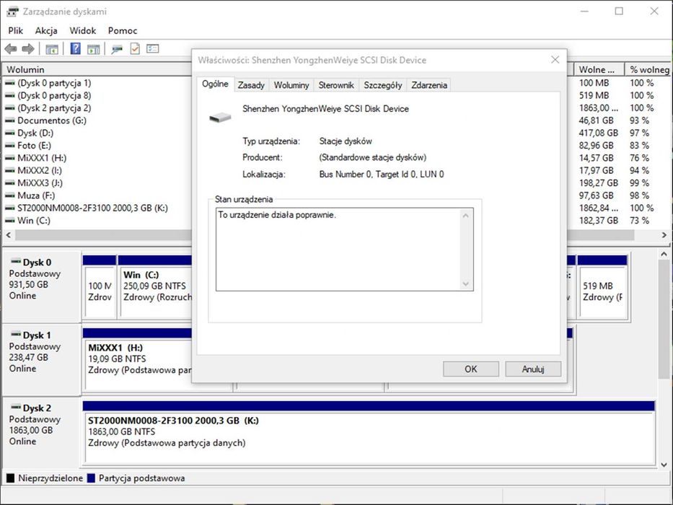The width and height of the screenshot is (673, 505).
Task: Click the black Nieprzydzielone legend swatch
Action: click(x=10, y=478)
